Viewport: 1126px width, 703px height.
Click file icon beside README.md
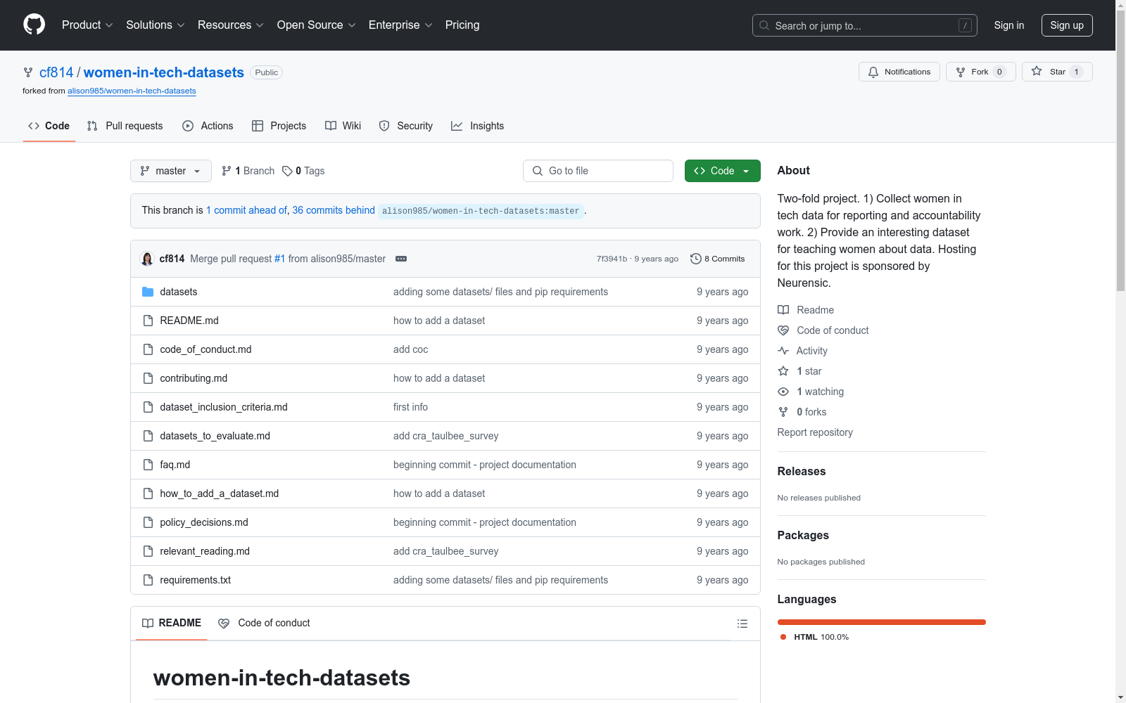[x=148, y=321]
